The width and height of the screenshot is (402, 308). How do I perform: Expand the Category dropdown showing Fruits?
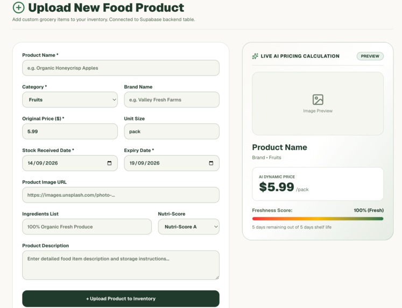(70, 99)
